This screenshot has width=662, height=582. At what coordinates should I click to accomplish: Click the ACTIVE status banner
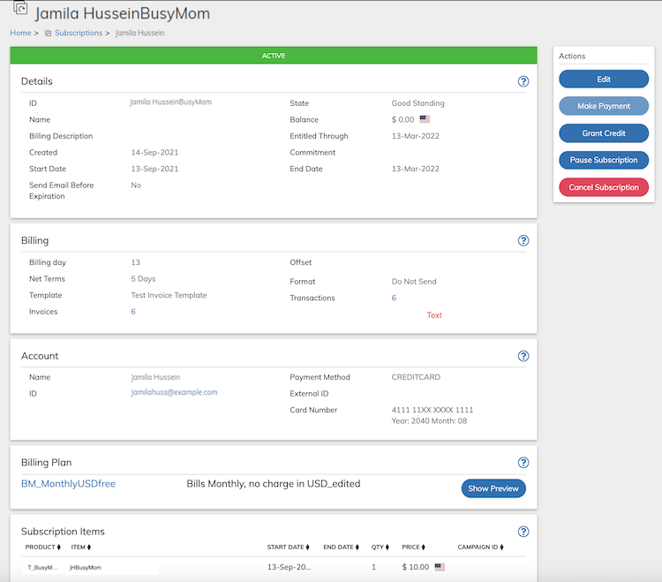point(274,56)
